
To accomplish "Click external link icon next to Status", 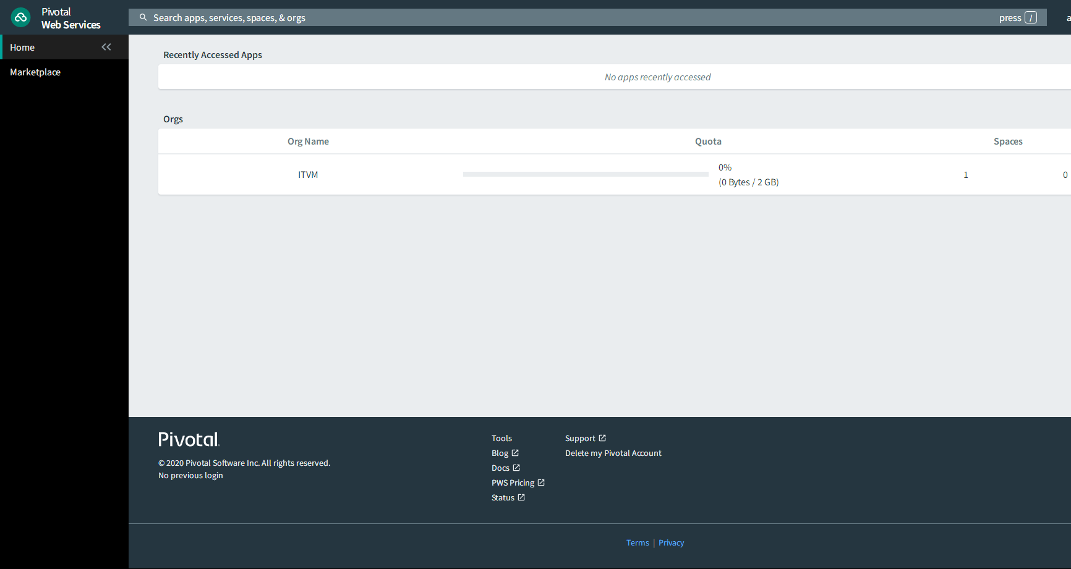I will click(x=521, y=497).
